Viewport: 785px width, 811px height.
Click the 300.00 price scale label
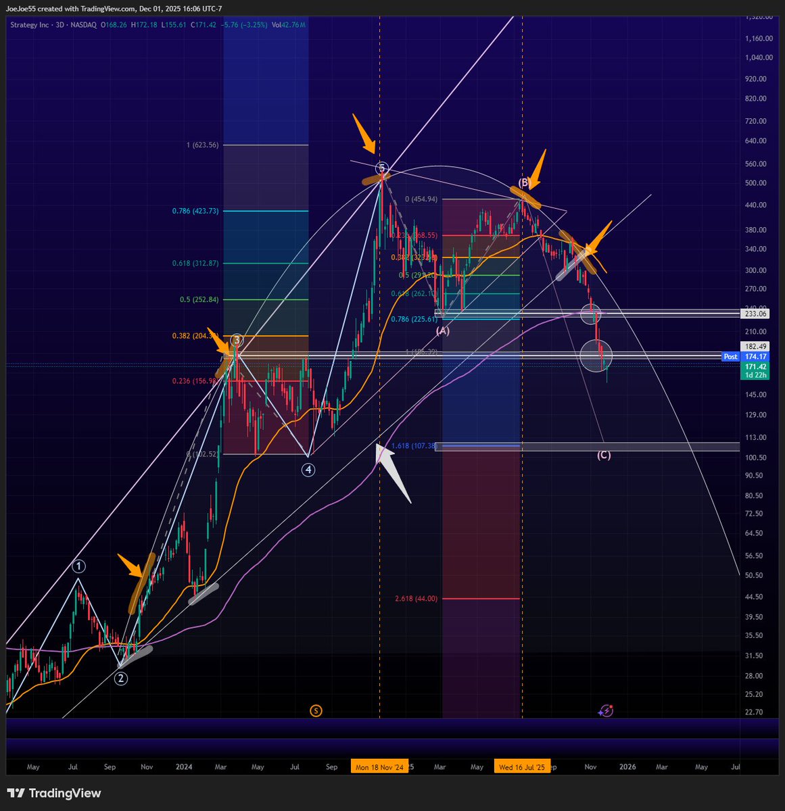[755, 270]
